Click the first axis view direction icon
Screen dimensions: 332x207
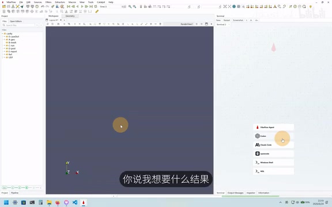[x=247, y=6]
